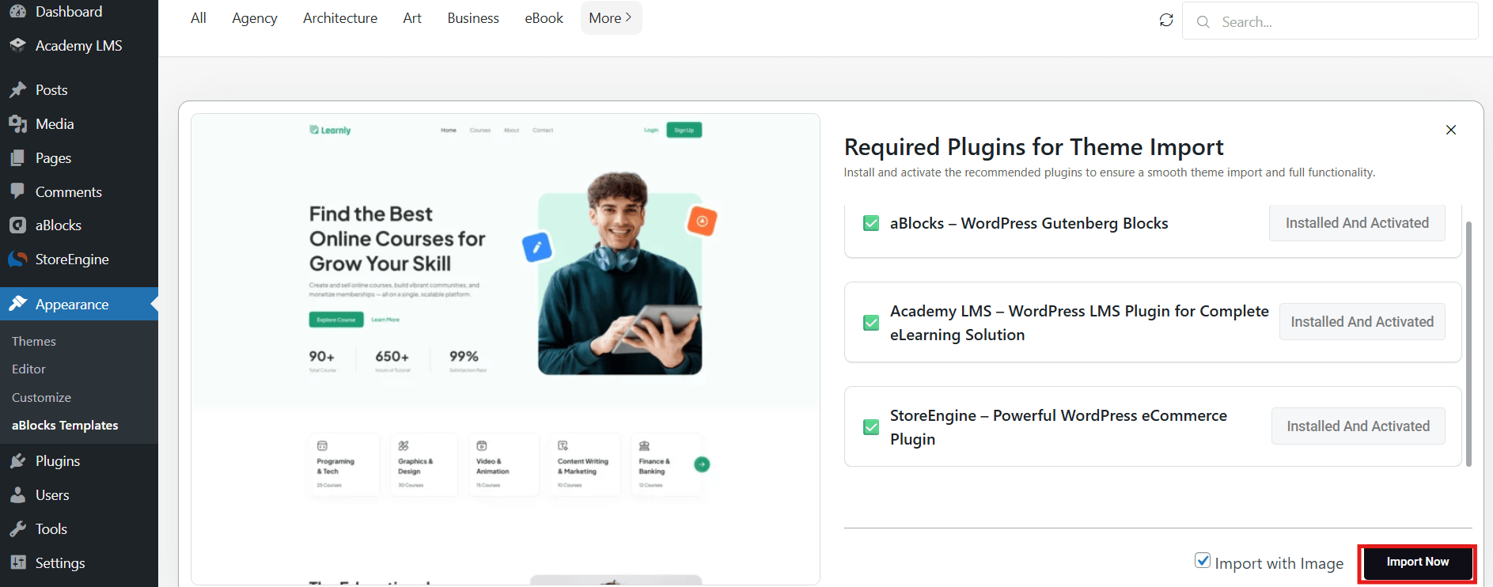
Task: Click the magnifier icon in search box
Action: (x=1203, y=22)
